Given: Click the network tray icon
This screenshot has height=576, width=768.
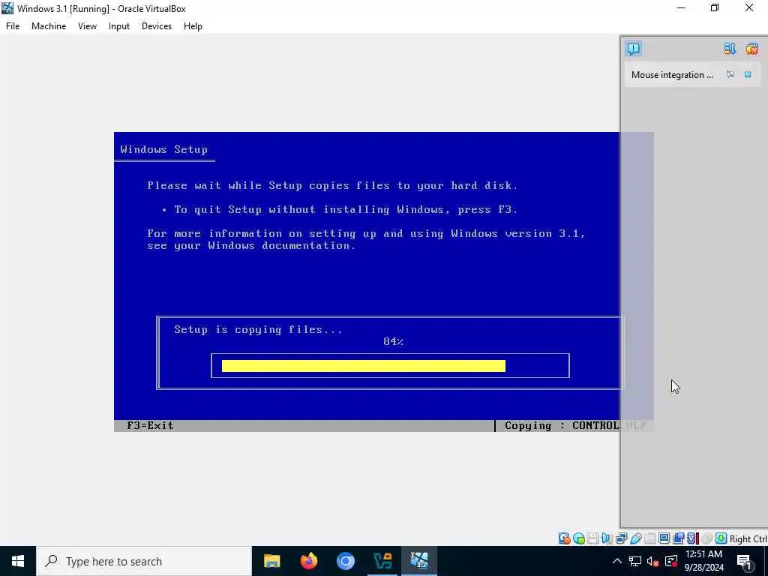Looking at the screenshot, I should 634,561.
